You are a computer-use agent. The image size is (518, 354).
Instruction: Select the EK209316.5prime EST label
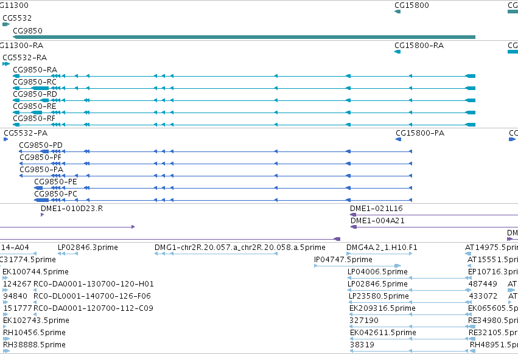[382, 308]
